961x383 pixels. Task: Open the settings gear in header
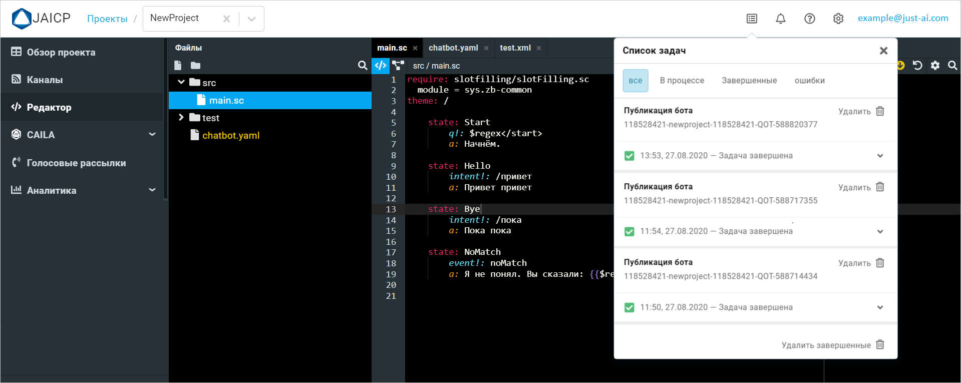(838, 19)
